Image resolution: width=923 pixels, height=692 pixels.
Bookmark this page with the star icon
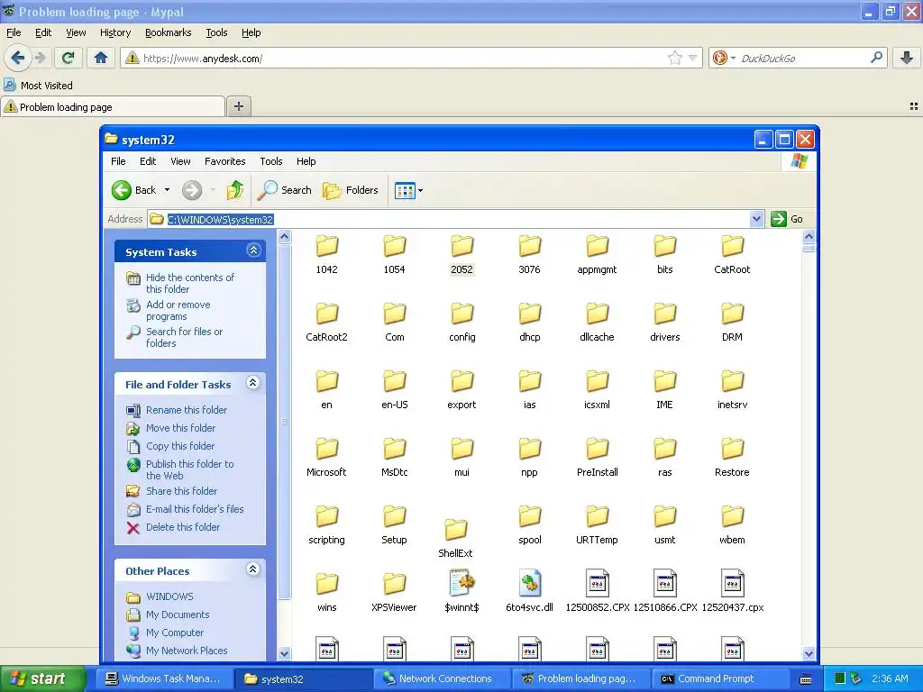(x=674, y=58)
